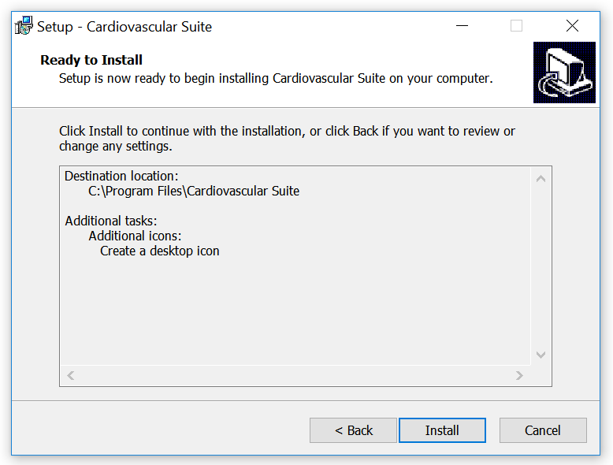This screenshot has width=613, height=465.
Task: Click the horizontal scroll left arrow
Action: [71, 376]
